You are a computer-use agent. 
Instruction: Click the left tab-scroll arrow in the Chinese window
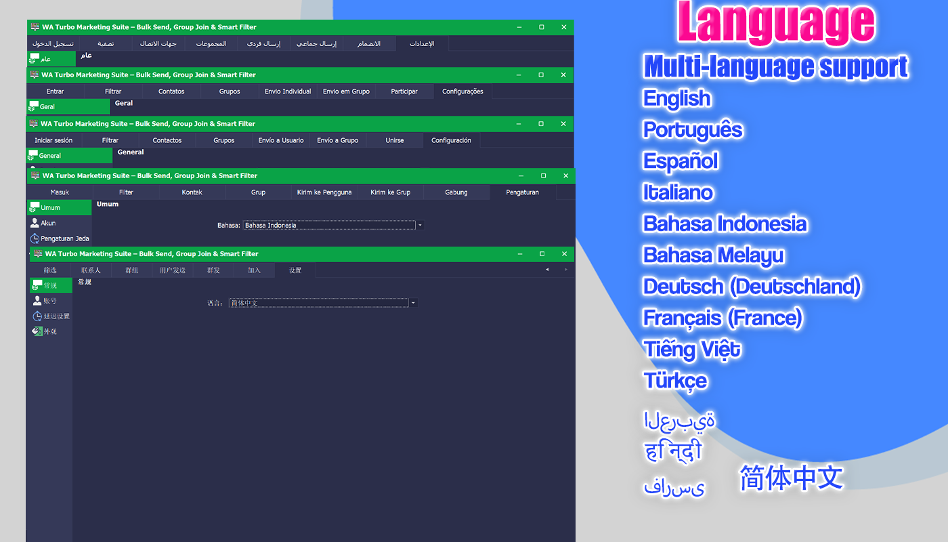click(547, 270)
